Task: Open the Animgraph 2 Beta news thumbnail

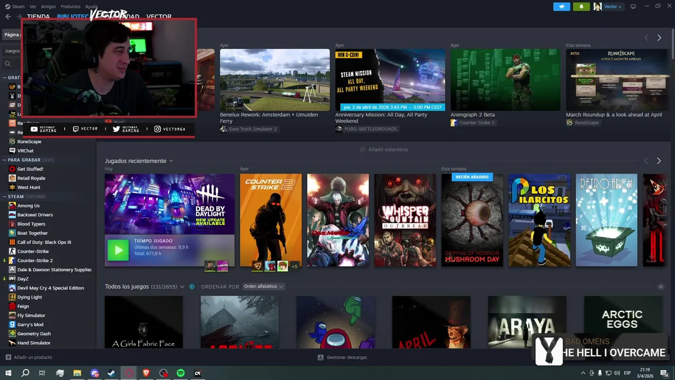Action: tap(506, 80)
